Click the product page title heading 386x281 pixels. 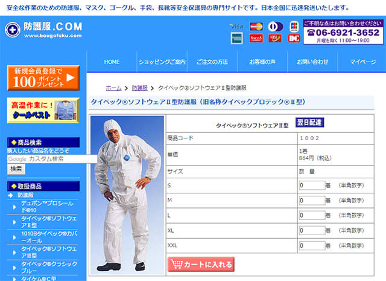(x=198, y=102)
